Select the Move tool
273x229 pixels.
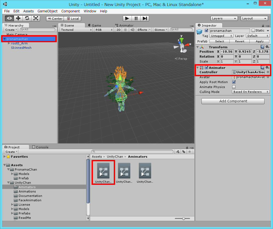18,18
